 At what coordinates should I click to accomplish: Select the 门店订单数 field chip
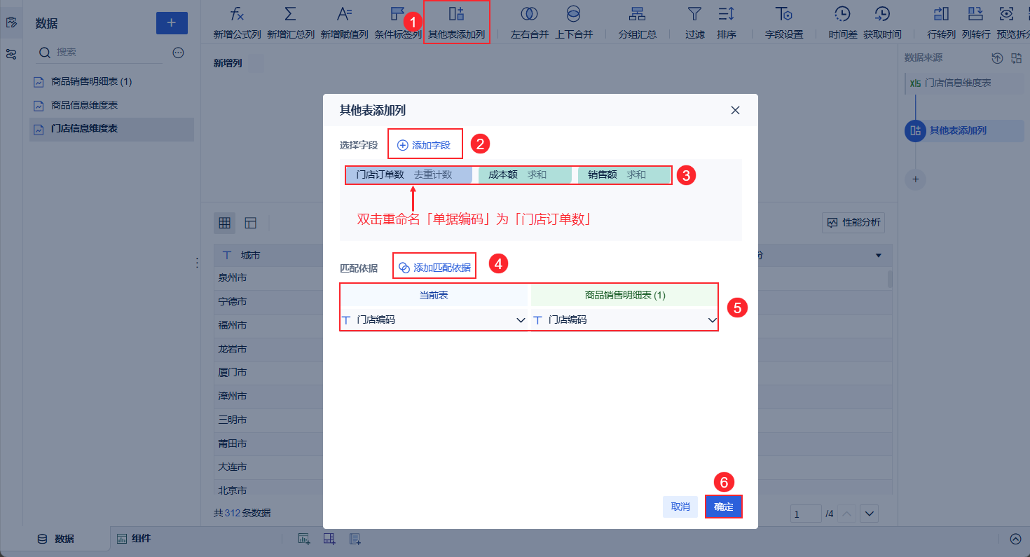(409, 175)
